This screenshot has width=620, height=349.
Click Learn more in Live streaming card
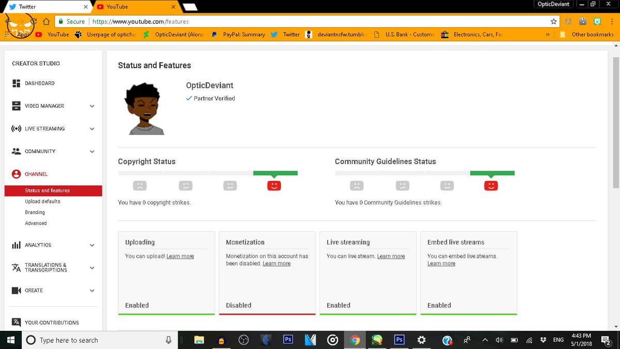(391, 256)
